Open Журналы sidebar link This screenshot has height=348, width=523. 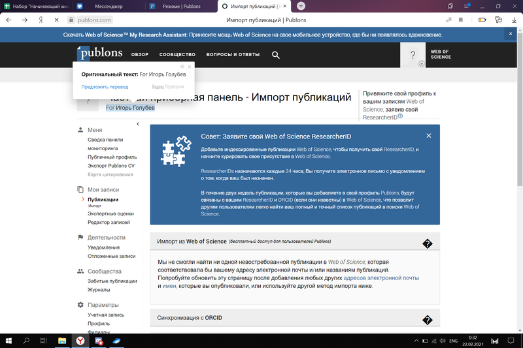(x=99, y=290)
